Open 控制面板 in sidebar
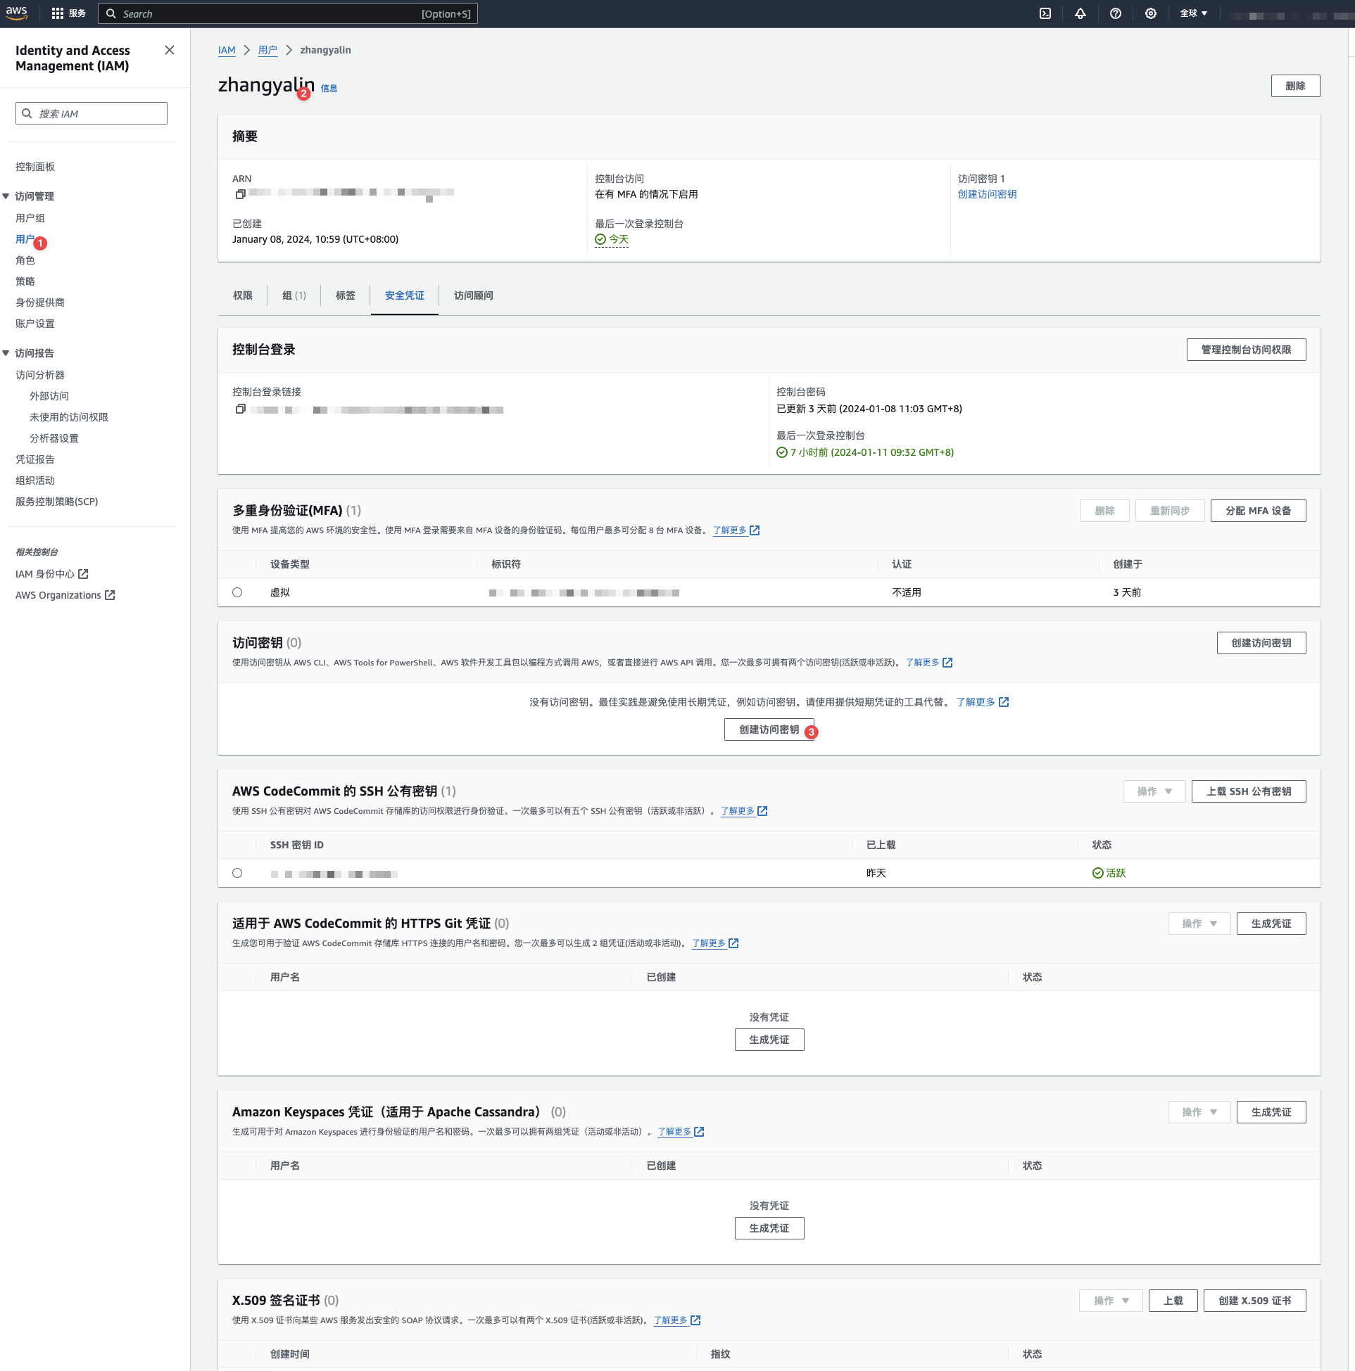Screen dimensions: 1355x1371 pos(35,167)
